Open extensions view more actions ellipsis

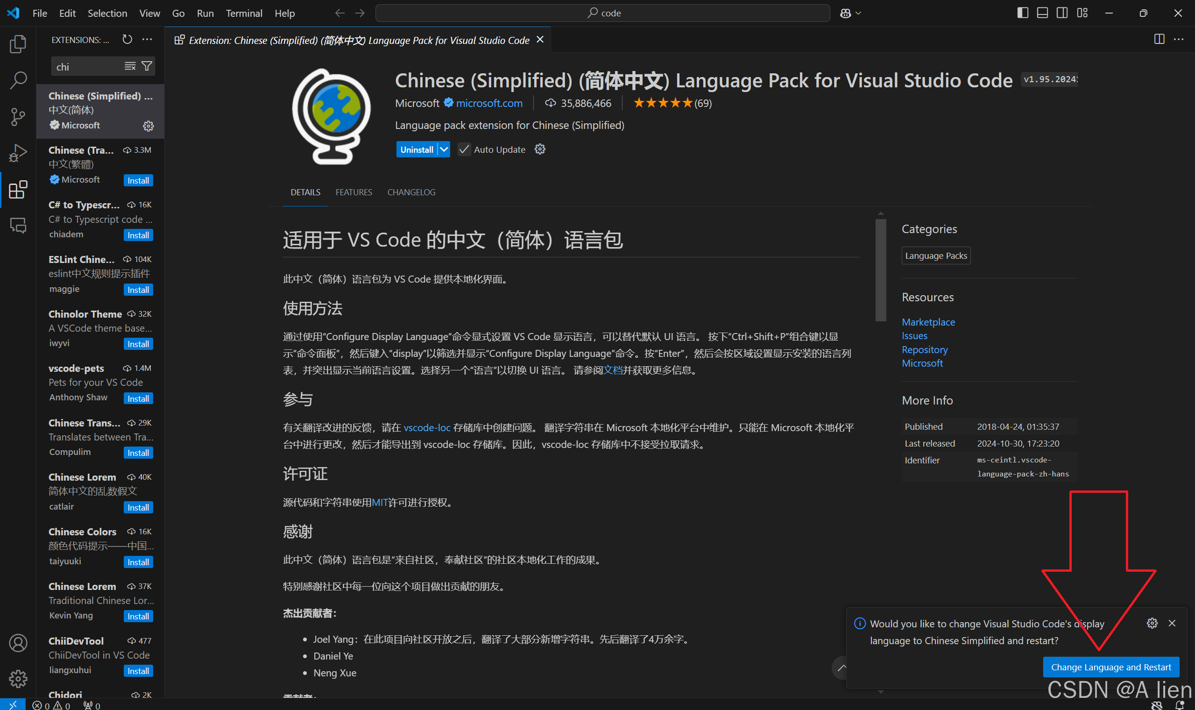coord(147,40)
